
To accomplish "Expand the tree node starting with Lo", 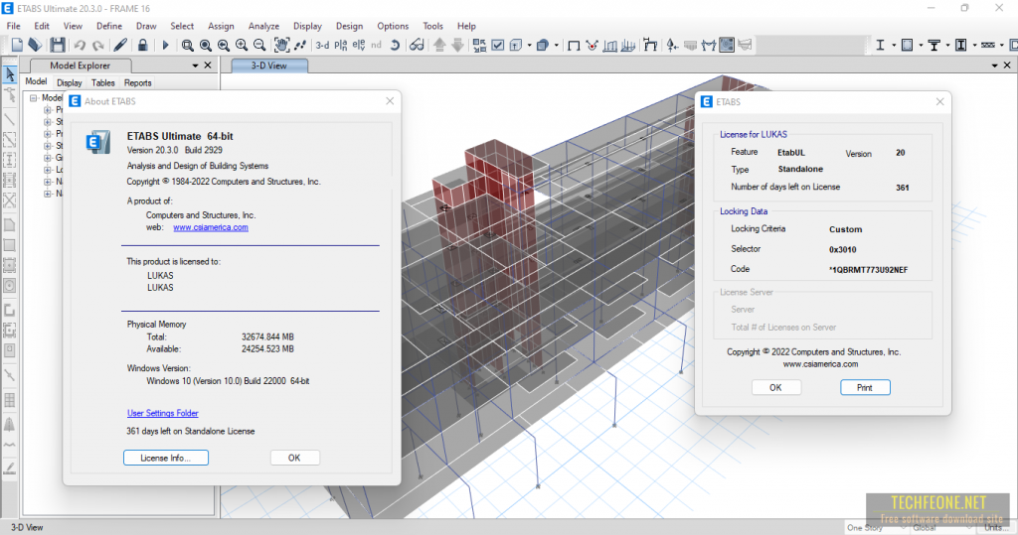I will coord(48,170).
